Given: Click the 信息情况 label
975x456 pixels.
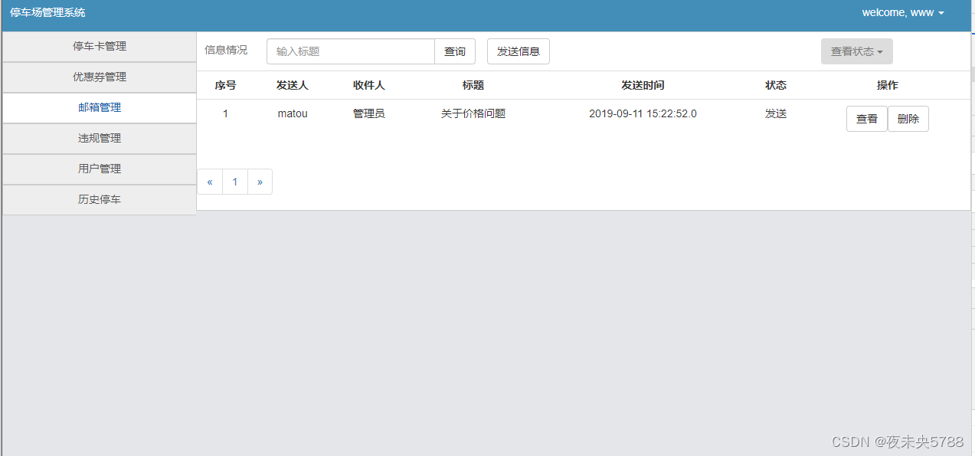Looking at the screenshot, I should [226, 50].
